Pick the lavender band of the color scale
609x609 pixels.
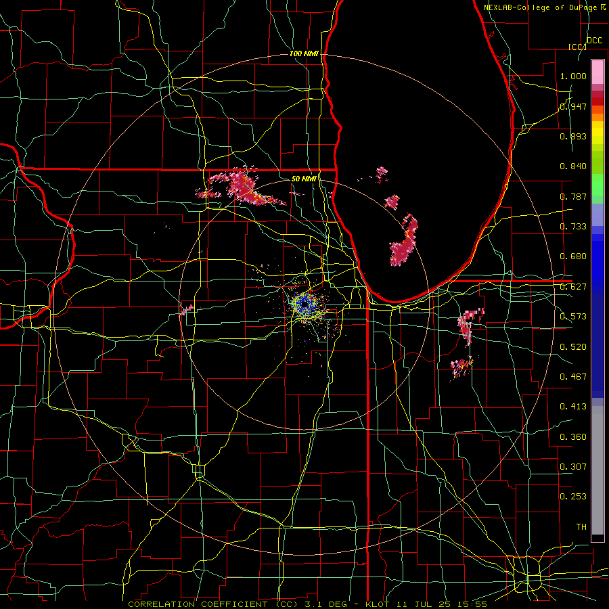pos(597,215)
